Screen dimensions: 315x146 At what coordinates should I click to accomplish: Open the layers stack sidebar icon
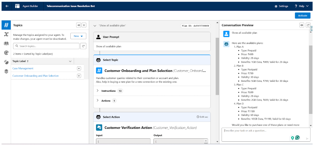click(6, 71)
